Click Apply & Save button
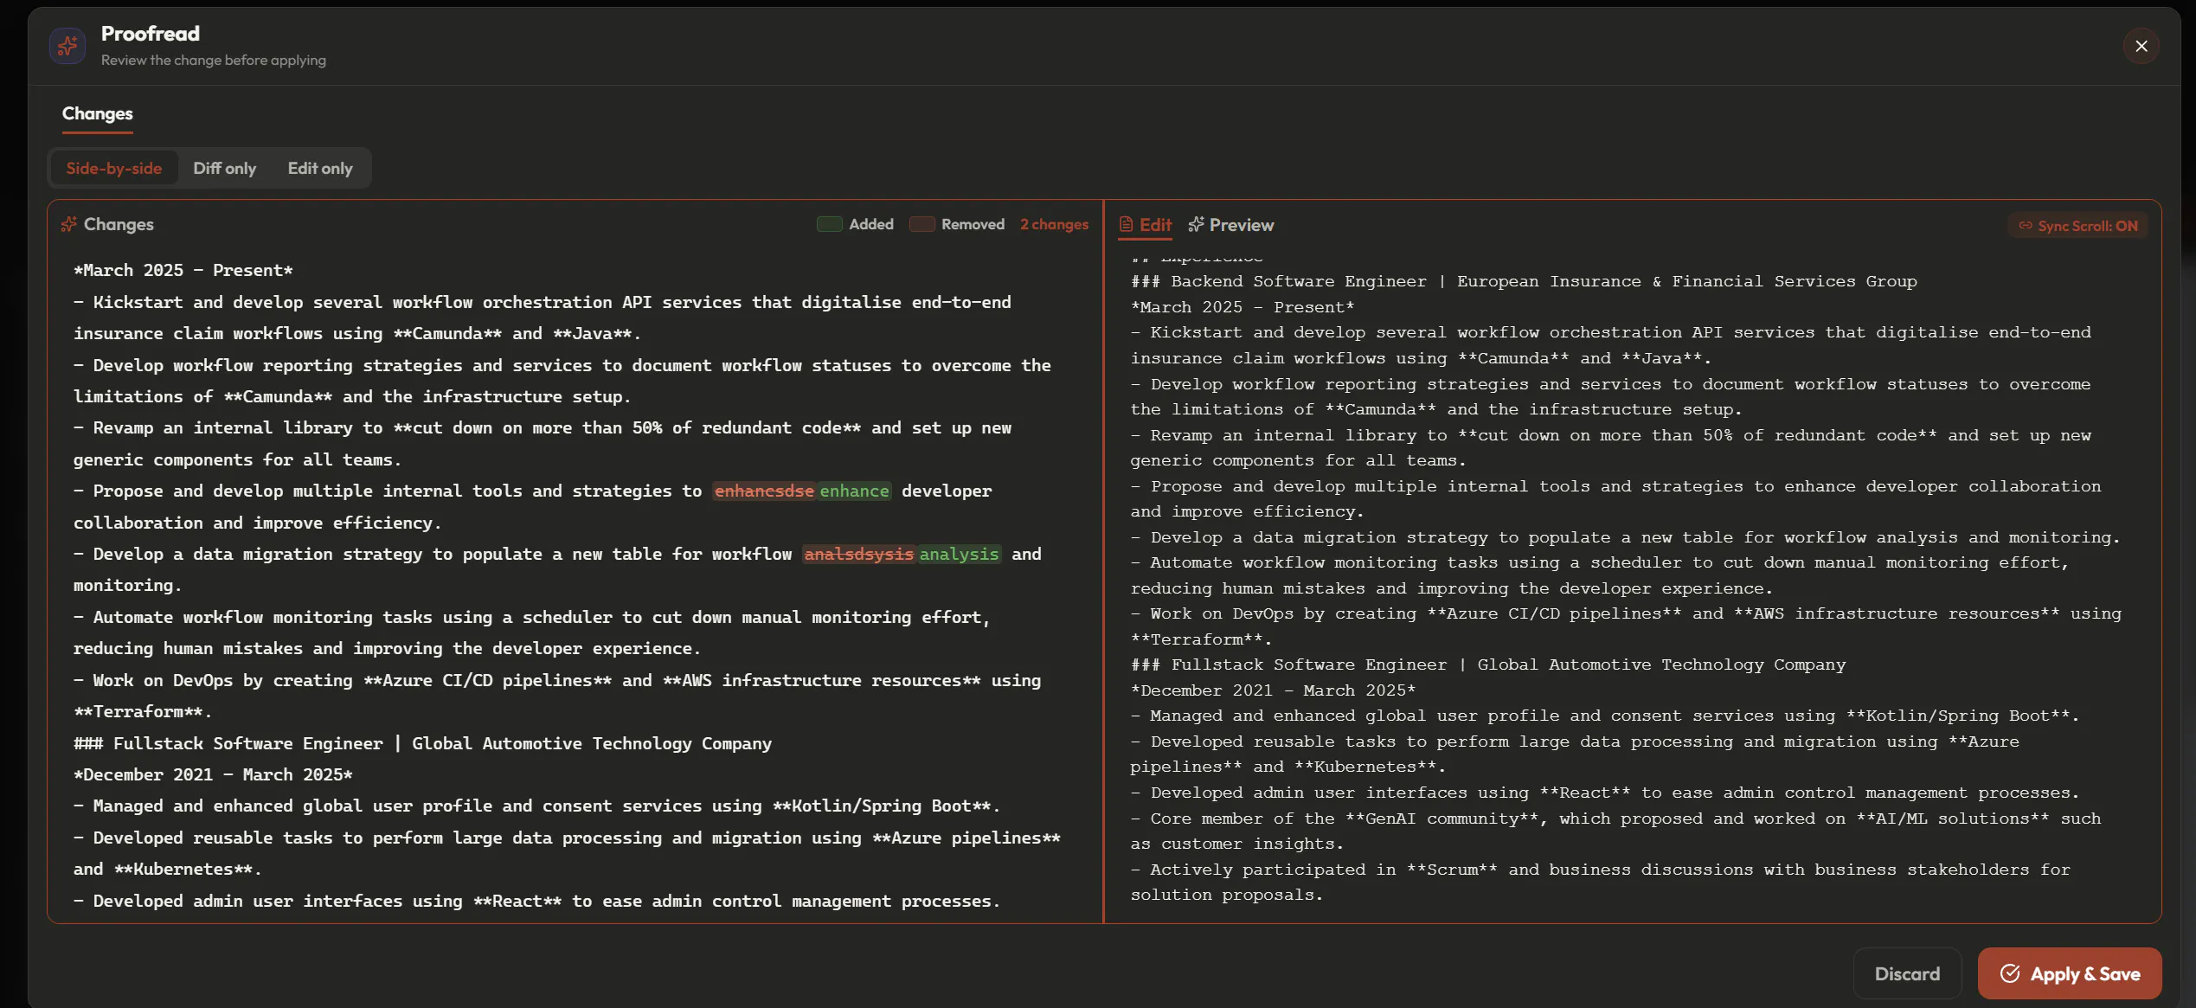2196x1008 pixels. (x=2070, y=973)
